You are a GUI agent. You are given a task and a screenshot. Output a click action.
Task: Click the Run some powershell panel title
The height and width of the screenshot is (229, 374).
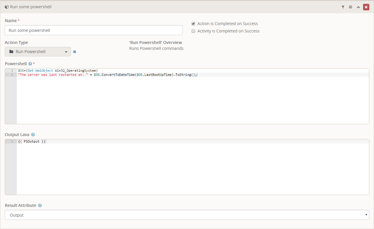pyautogui.click(x=31, y=6)
